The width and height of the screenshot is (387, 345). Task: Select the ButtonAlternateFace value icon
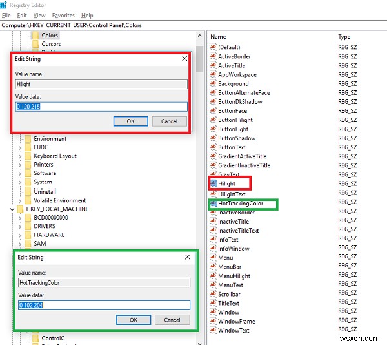point(213,92)
